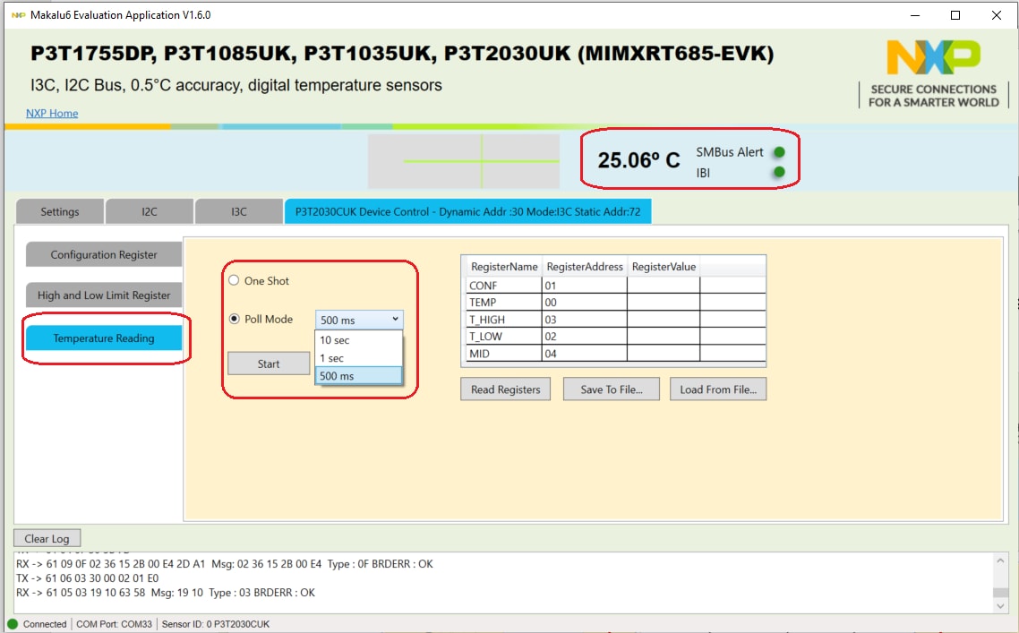Select the One Shot radio button
1019x633 pixels.
tap(235, 281)
